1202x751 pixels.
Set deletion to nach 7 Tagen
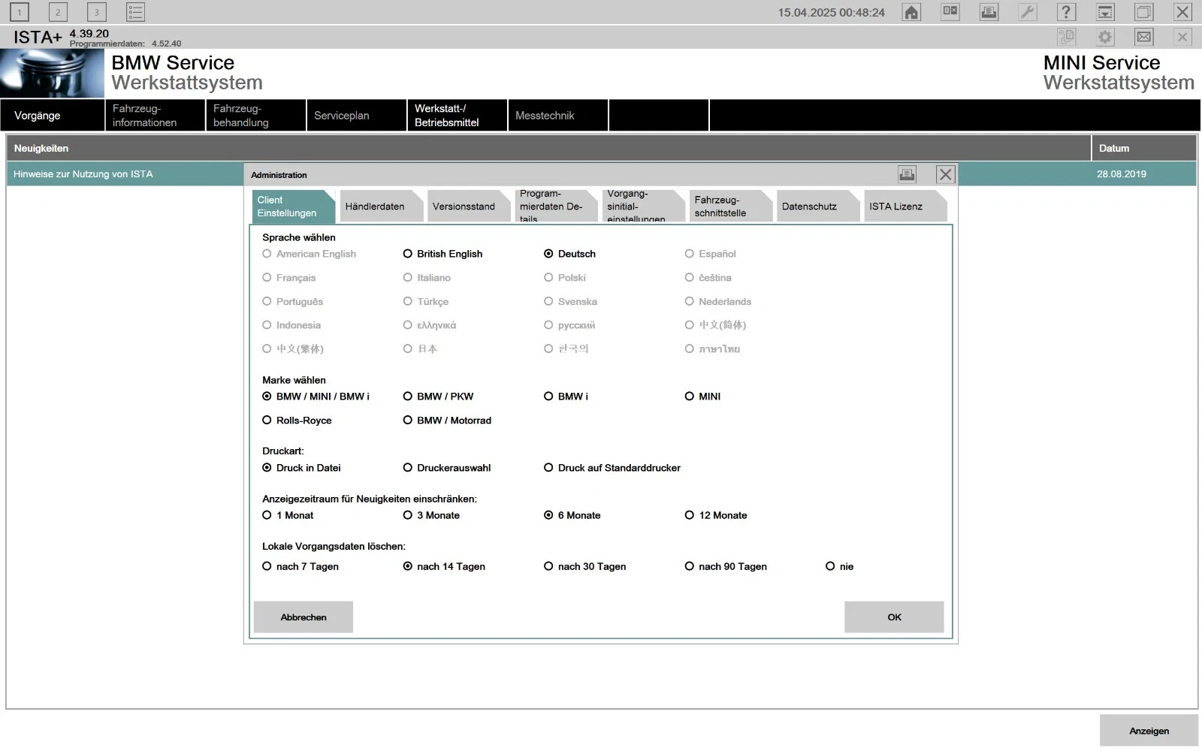coord(300,566)
